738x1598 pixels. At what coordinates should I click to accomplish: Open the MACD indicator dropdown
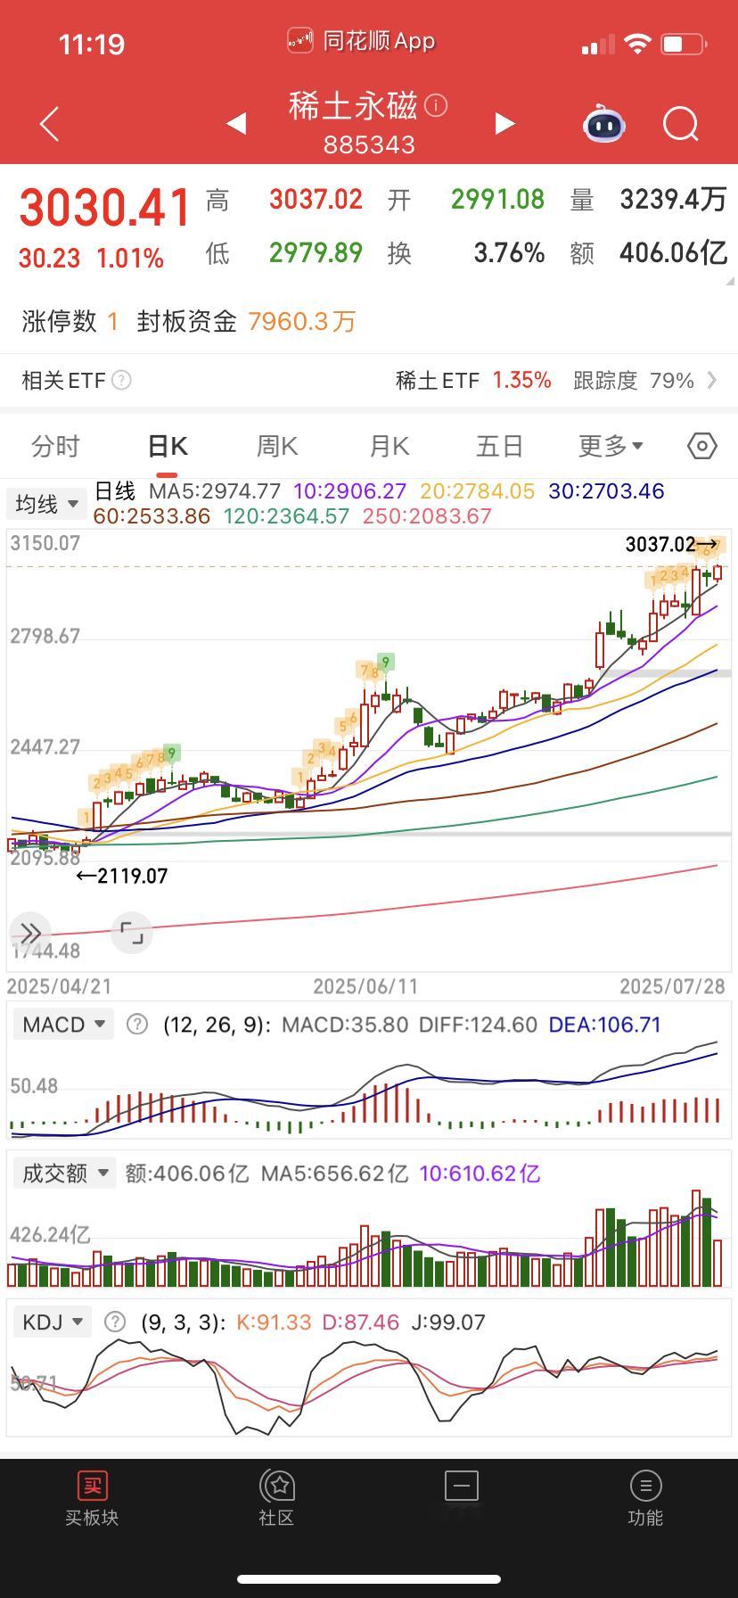(x=63, y=1024)
